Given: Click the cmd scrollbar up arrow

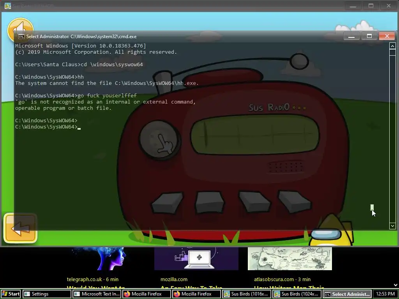Looking at the screenshot, I should click(392, 46).
